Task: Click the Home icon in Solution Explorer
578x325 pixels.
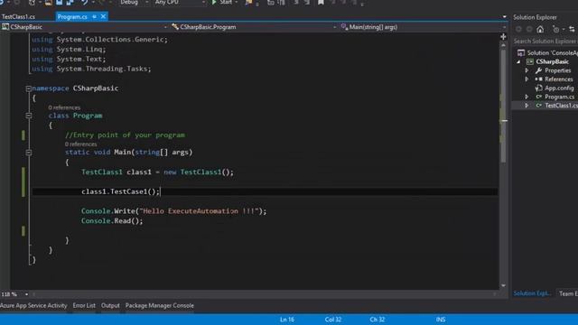Action: coord(540,29)
